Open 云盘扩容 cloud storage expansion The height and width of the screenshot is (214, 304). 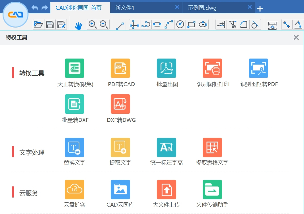pyautogui.click(x=75, y=190)
